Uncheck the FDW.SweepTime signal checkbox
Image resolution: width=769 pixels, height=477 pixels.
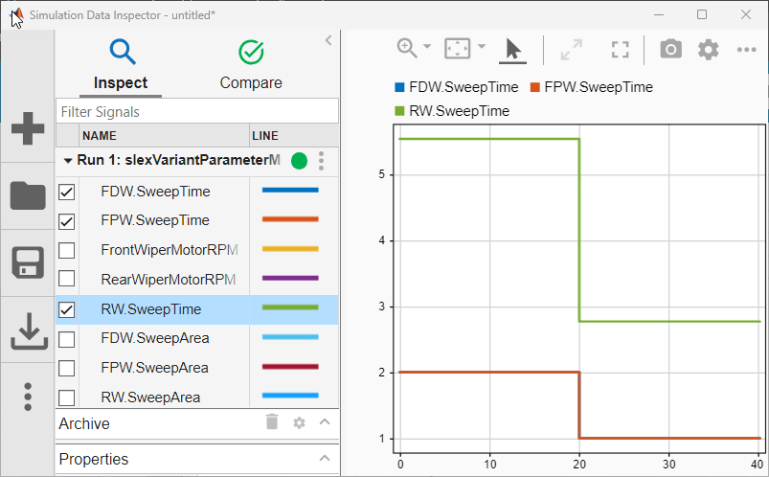point(67,192)
